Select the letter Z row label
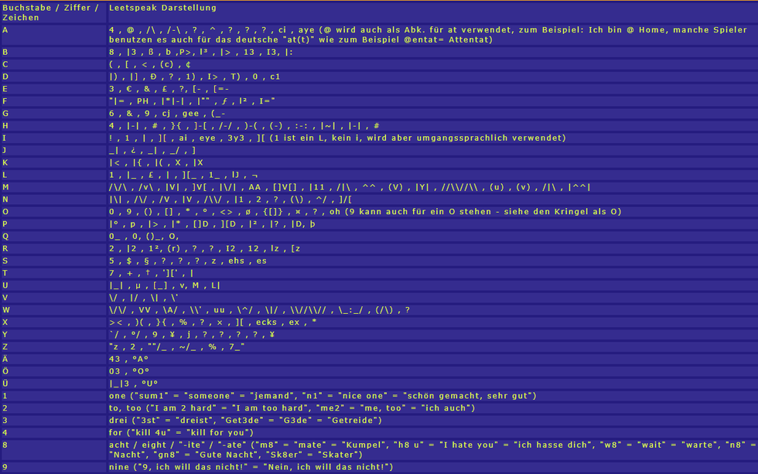 click(x=53, y=346)
